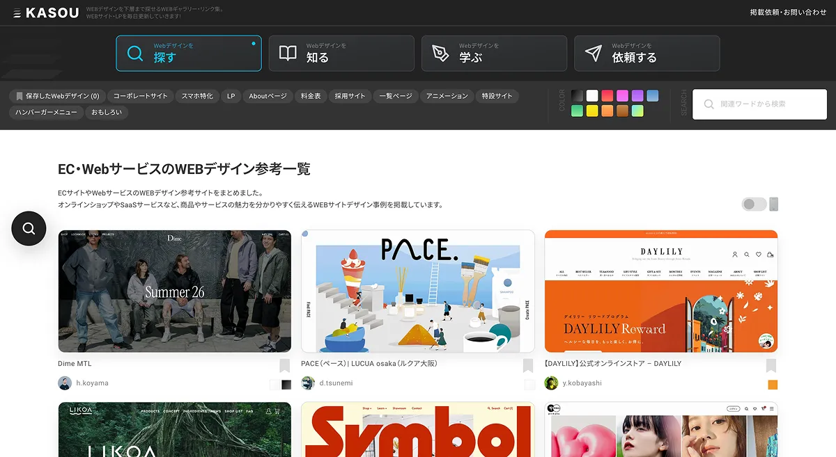Bookmark the PACE LUCUA osaka design
836x457 pixels.
[x=528, y=366]
